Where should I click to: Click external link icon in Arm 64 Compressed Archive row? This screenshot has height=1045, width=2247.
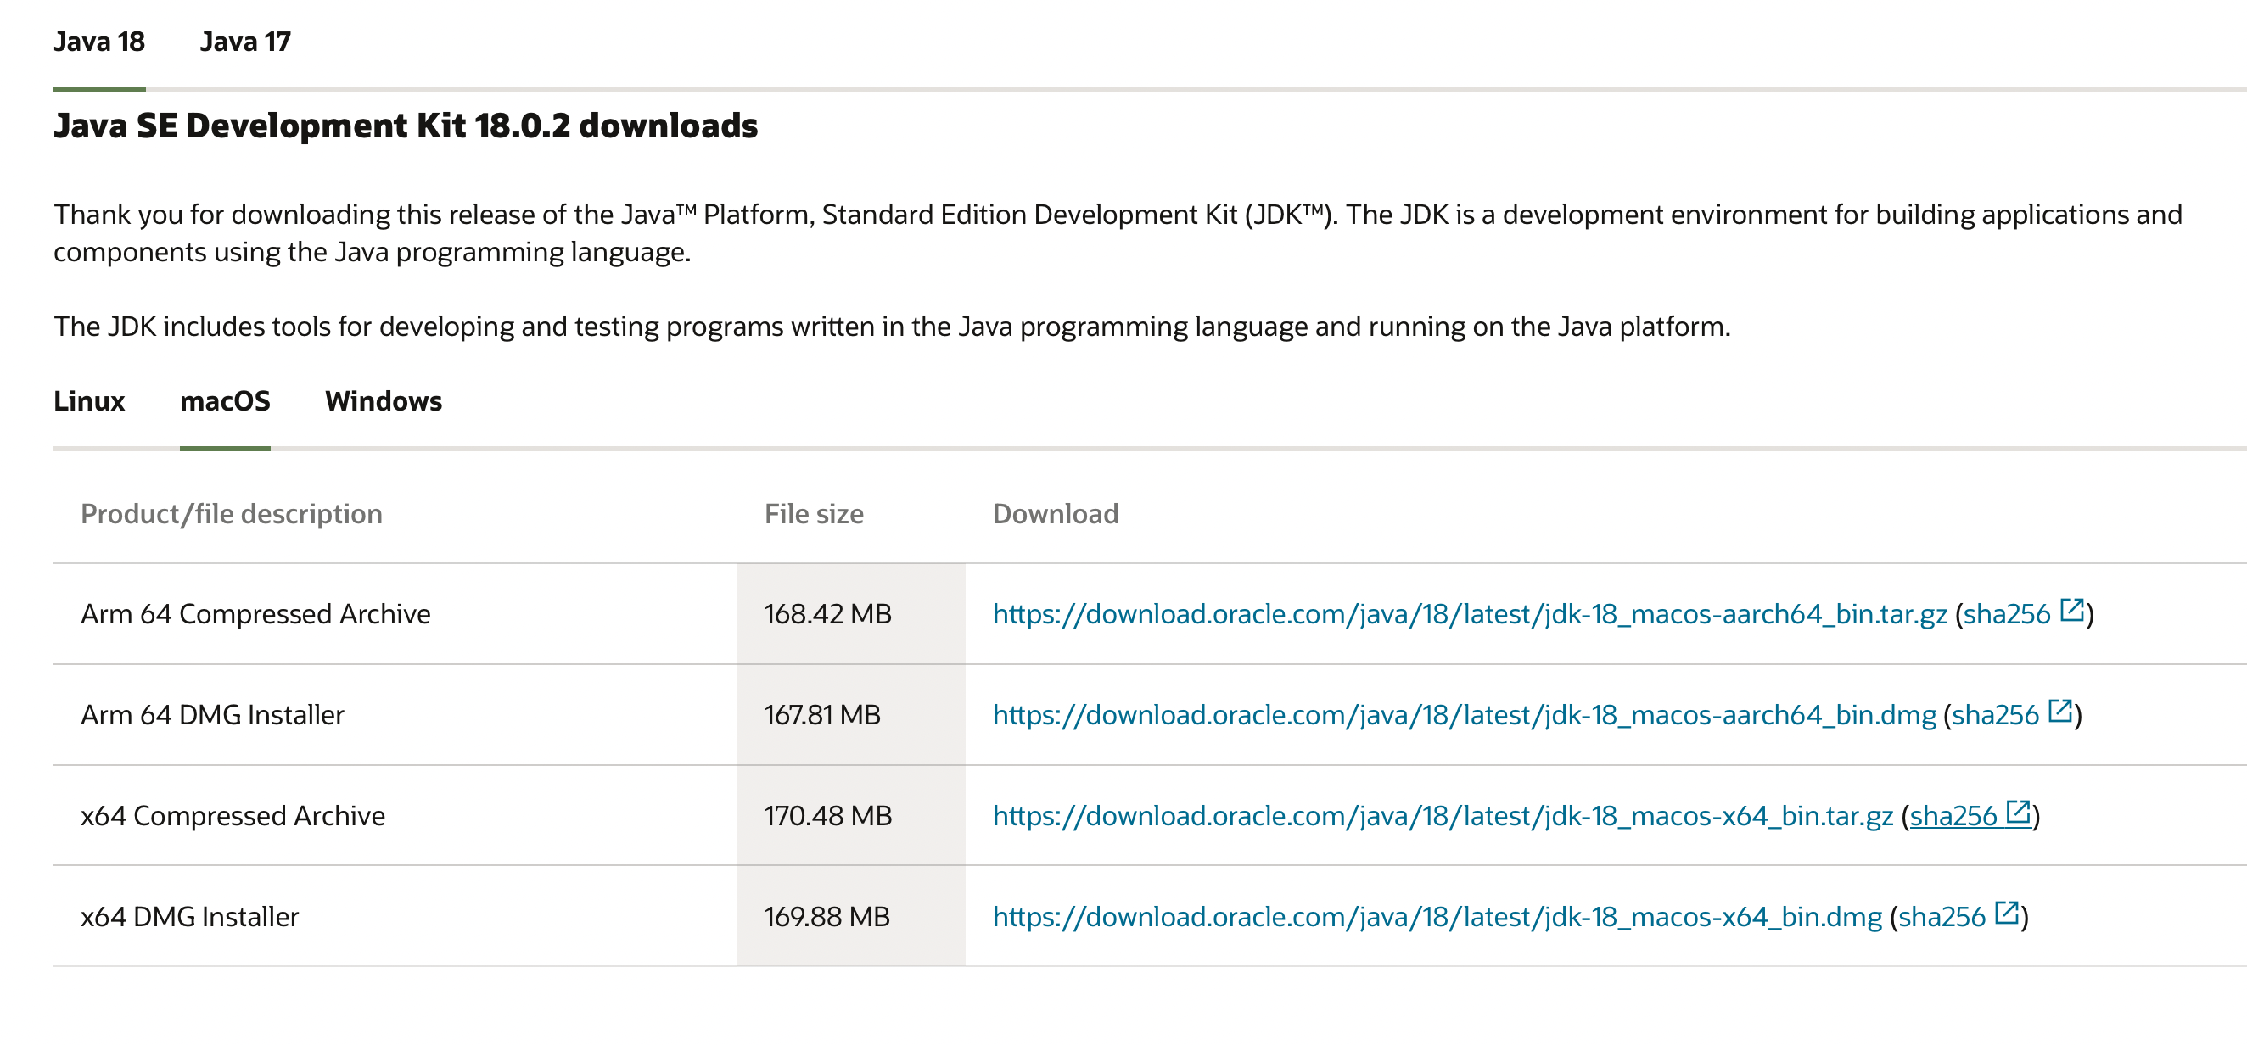tap(2071, 610)
